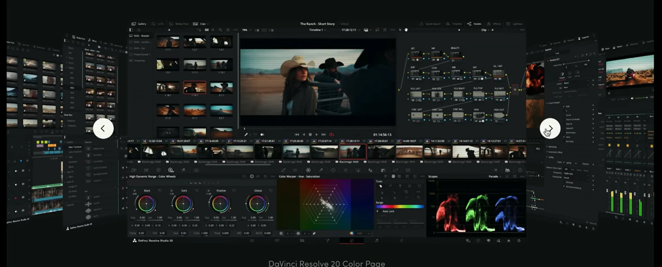The image size is (662, 267).
Task: Adjust the Global color wheel
Action: point(257,204)
